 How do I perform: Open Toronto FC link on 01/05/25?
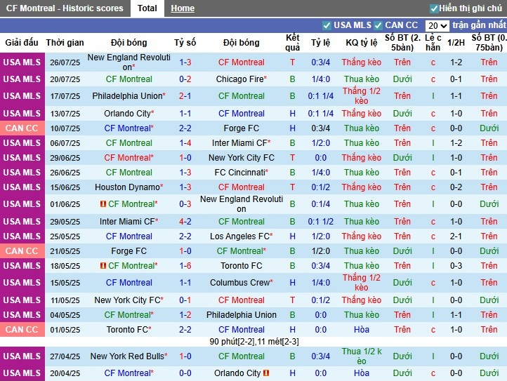[x=127, y=330]
